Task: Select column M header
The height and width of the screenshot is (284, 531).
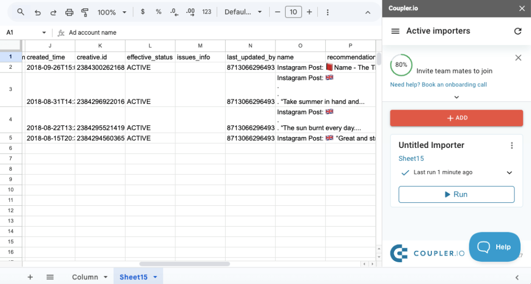Action: (x=200, y=46)
